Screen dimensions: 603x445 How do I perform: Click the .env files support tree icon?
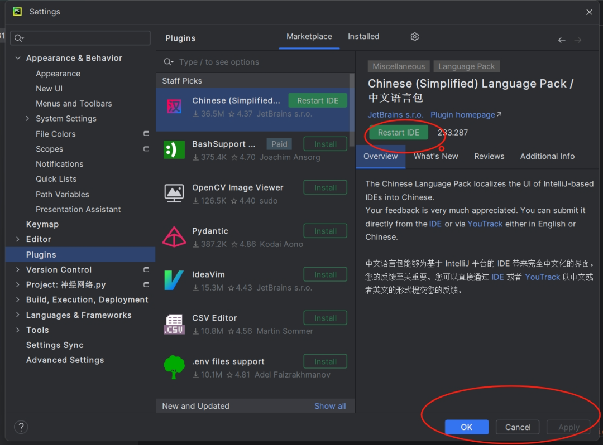[x=174, y=367]
